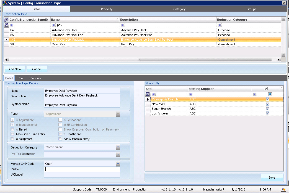Enable Allow Web Time Entry
289x193 pixels.
tap(12, 134)
